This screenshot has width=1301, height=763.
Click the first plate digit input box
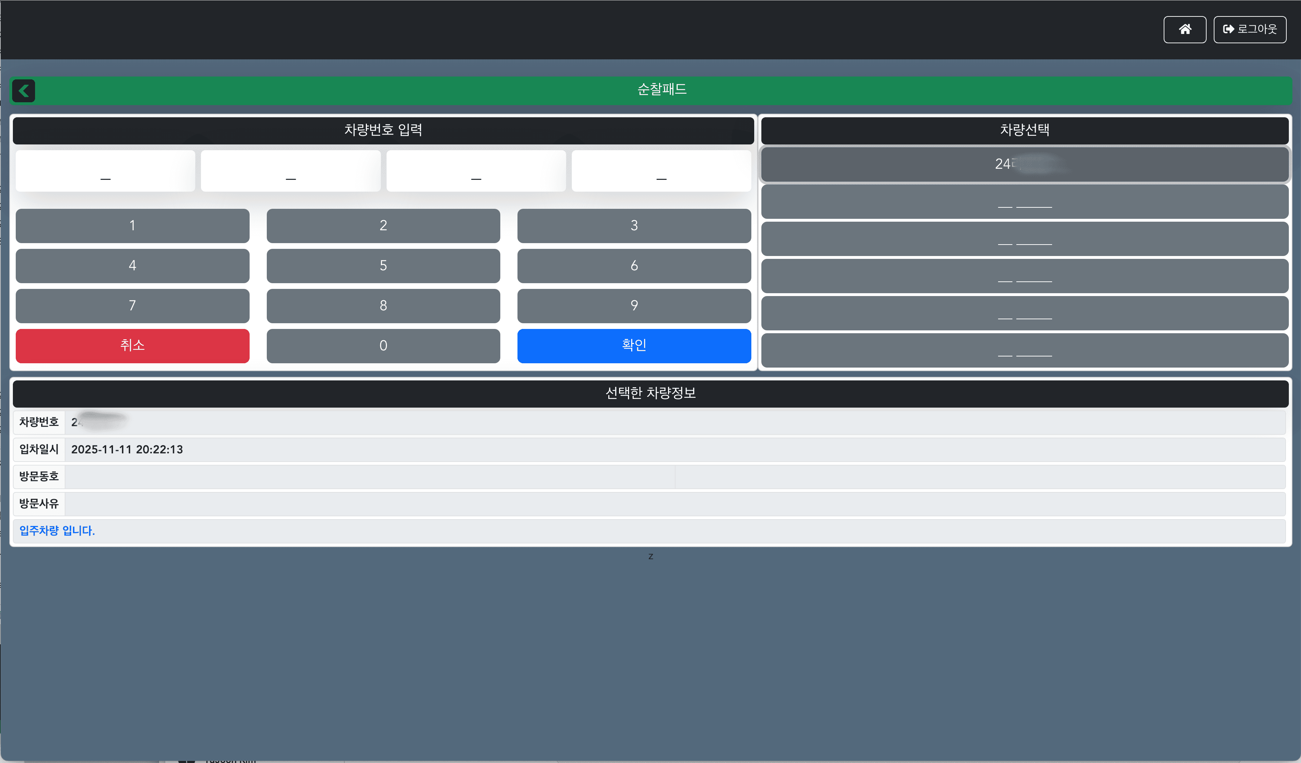[x=105, y=171]
